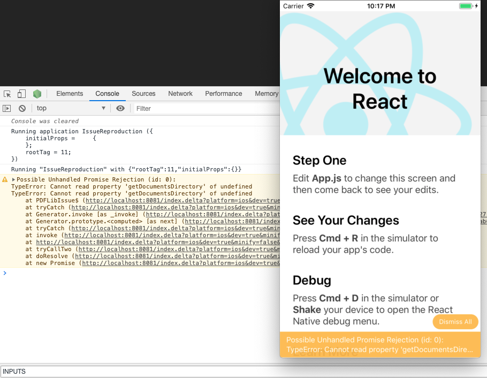Click the 'Console was cleared' message
487x378 pixels.
click(x=45, y=121)
